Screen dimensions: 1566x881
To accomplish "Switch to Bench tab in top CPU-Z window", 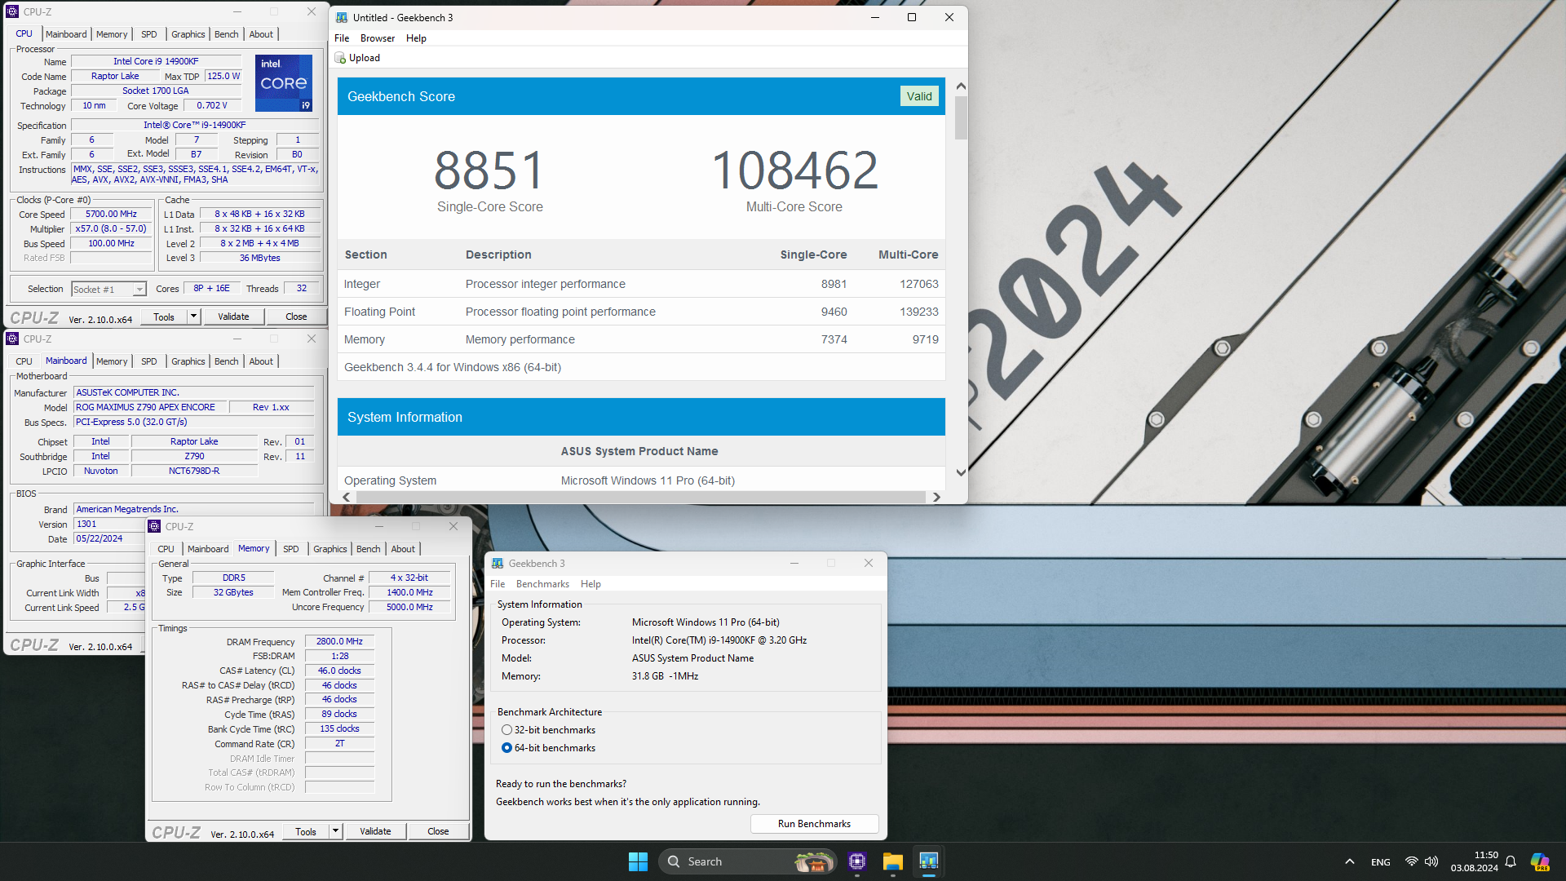I will pyautogui.click(x=227, y=34).
